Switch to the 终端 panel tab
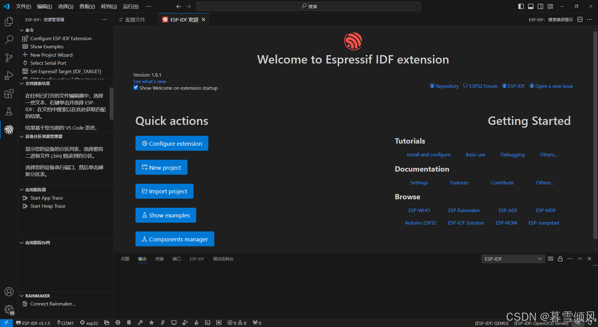 [159, 259]
